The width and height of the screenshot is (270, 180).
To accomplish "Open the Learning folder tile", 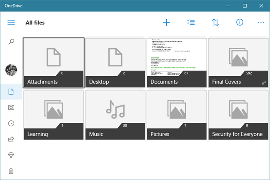I will [x=54, y=115].
